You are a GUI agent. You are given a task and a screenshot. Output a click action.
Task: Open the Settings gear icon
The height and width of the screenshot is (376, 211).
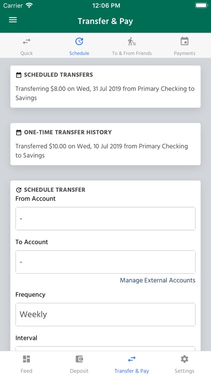184,359
